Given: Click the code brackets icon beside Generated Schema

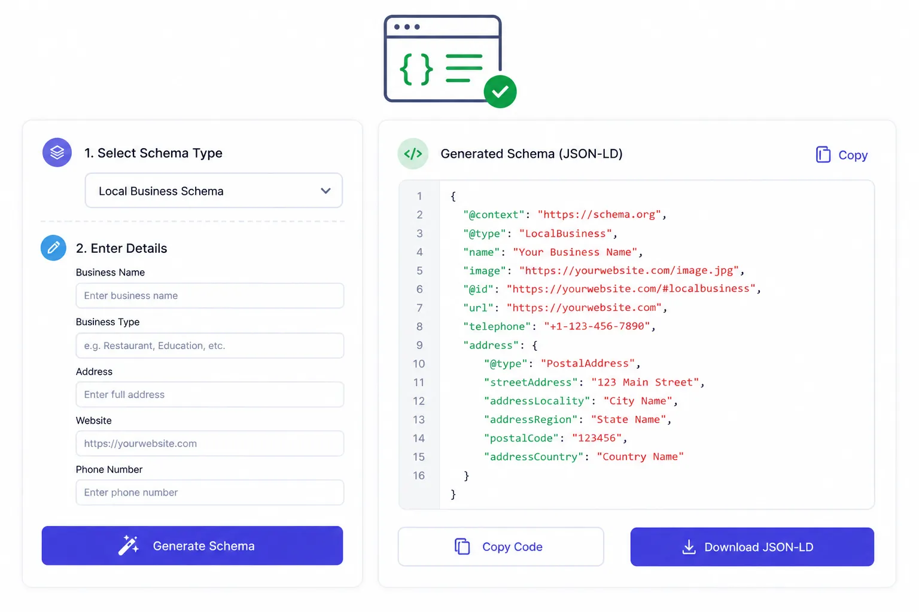Looking at the screenshot, I should click(x=413, y=154).
